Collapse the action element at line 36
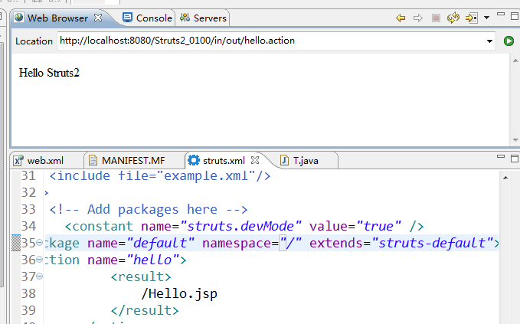Image resolution: width=520 pixels, height=324 pixels. click(40, 260)
